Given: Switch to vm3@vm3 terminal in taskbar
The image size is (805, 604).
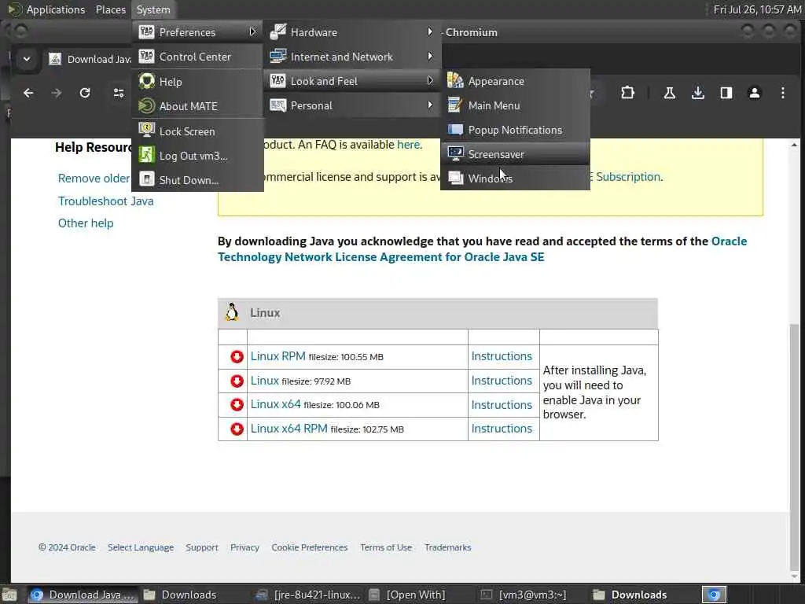Looking at the screenshot, I should [x=524, y=595].
